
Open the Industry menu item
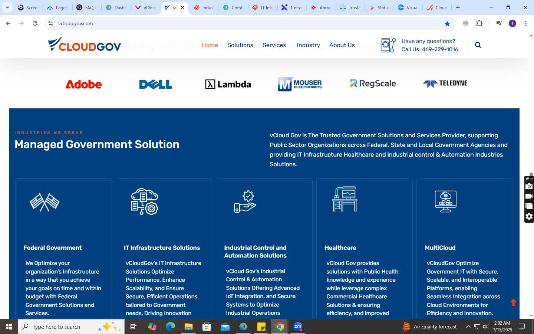click(x=309, y=45)
